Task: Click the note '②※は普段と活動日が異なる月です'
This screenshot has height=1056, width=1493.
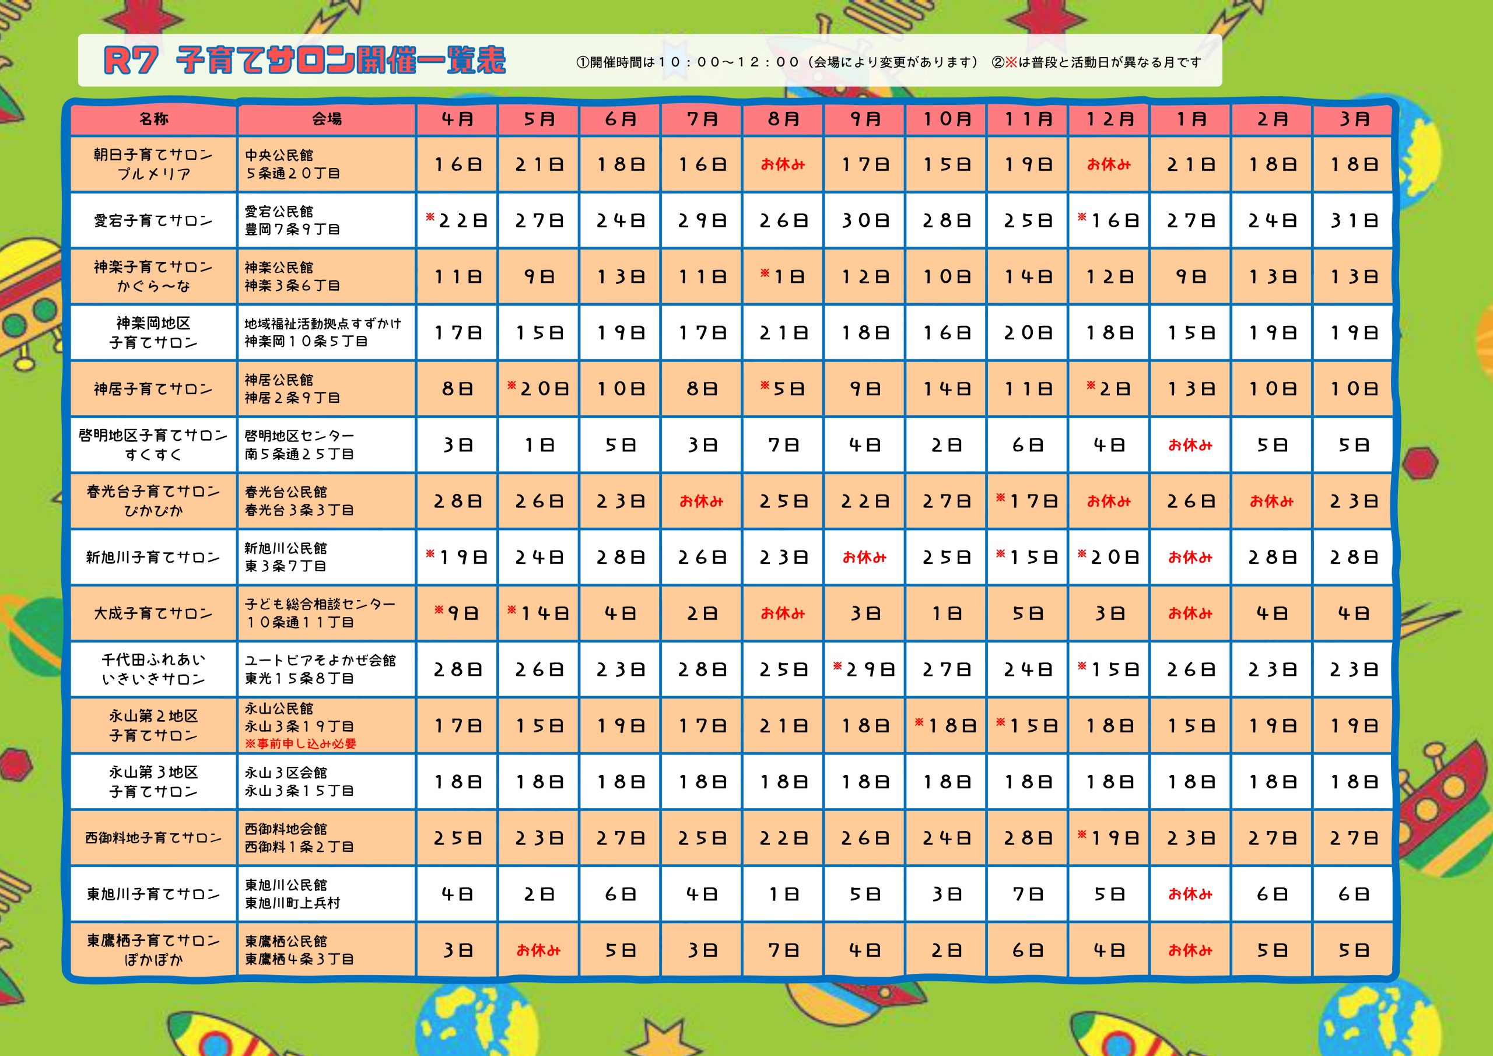Action: 1096,62
